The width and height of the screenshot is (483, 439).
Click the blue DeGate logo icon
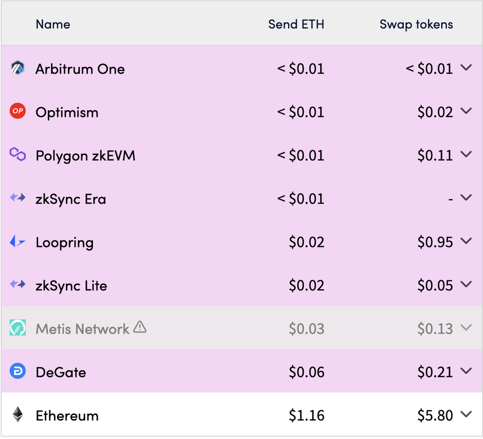18,371
